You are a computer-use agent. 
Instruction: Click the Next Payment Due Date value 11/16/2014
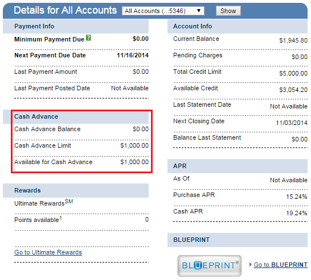(133, 55)
